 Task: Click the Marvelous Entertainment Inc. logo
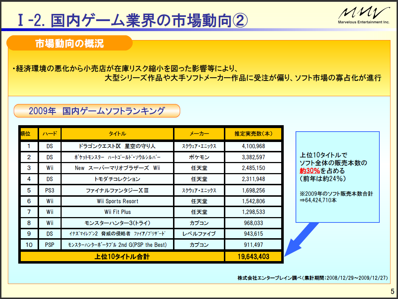(x=364, y=15)
